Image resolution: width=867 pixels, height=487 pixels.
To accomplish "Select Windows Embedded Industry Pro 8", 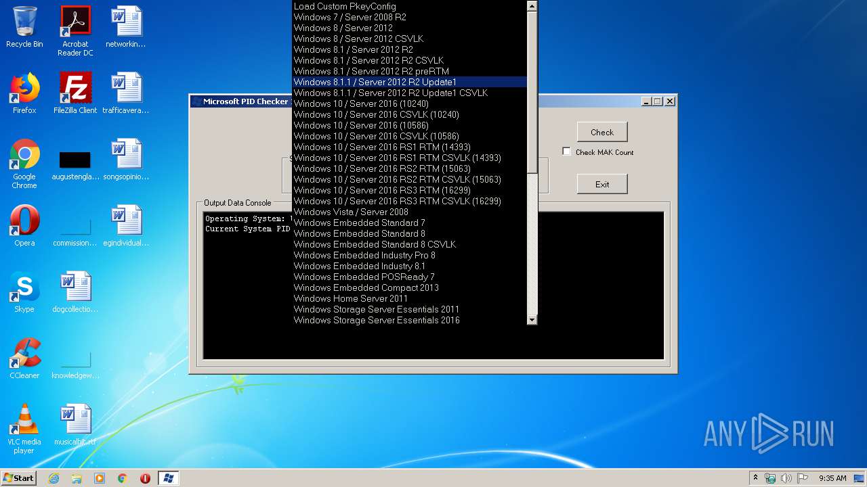I will point(409,255).
